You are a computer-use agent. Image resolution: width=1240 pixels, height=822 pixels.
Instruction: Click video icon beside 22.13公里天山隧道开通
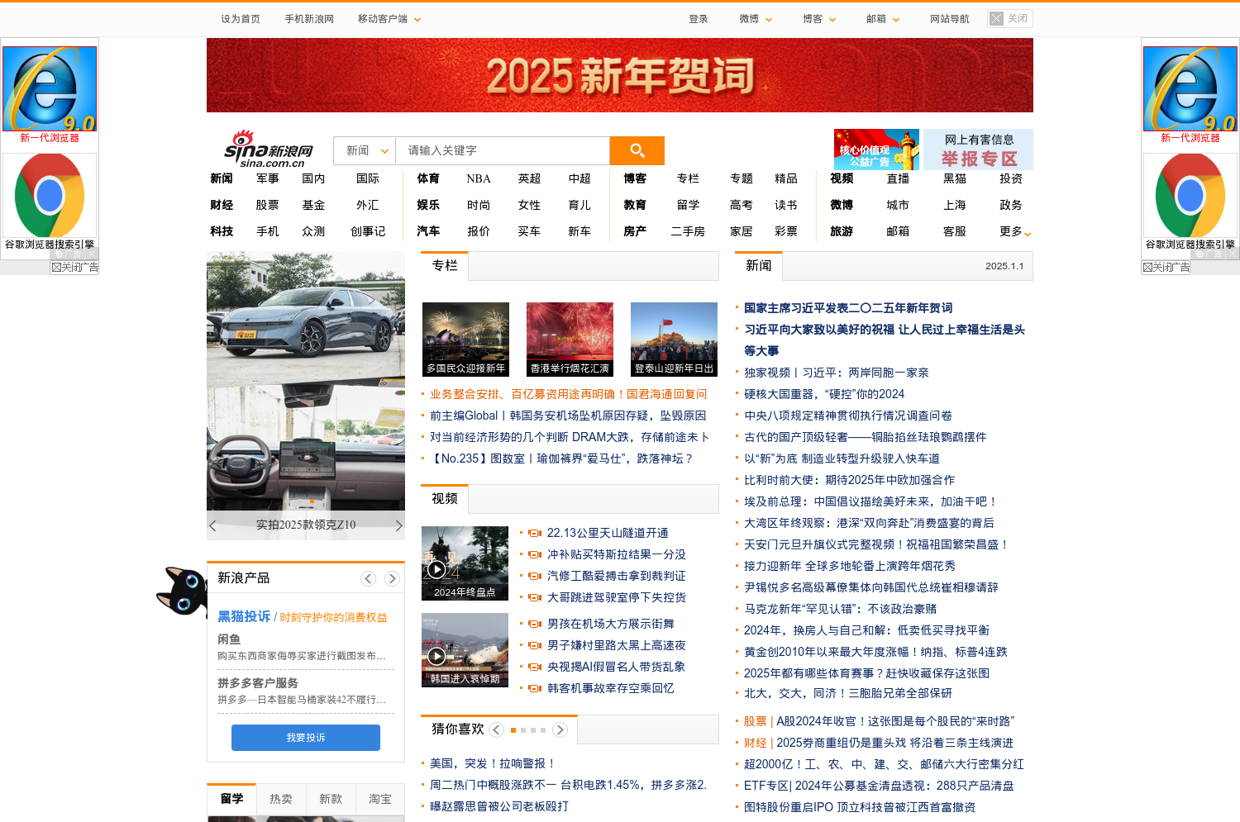point(535,533)
